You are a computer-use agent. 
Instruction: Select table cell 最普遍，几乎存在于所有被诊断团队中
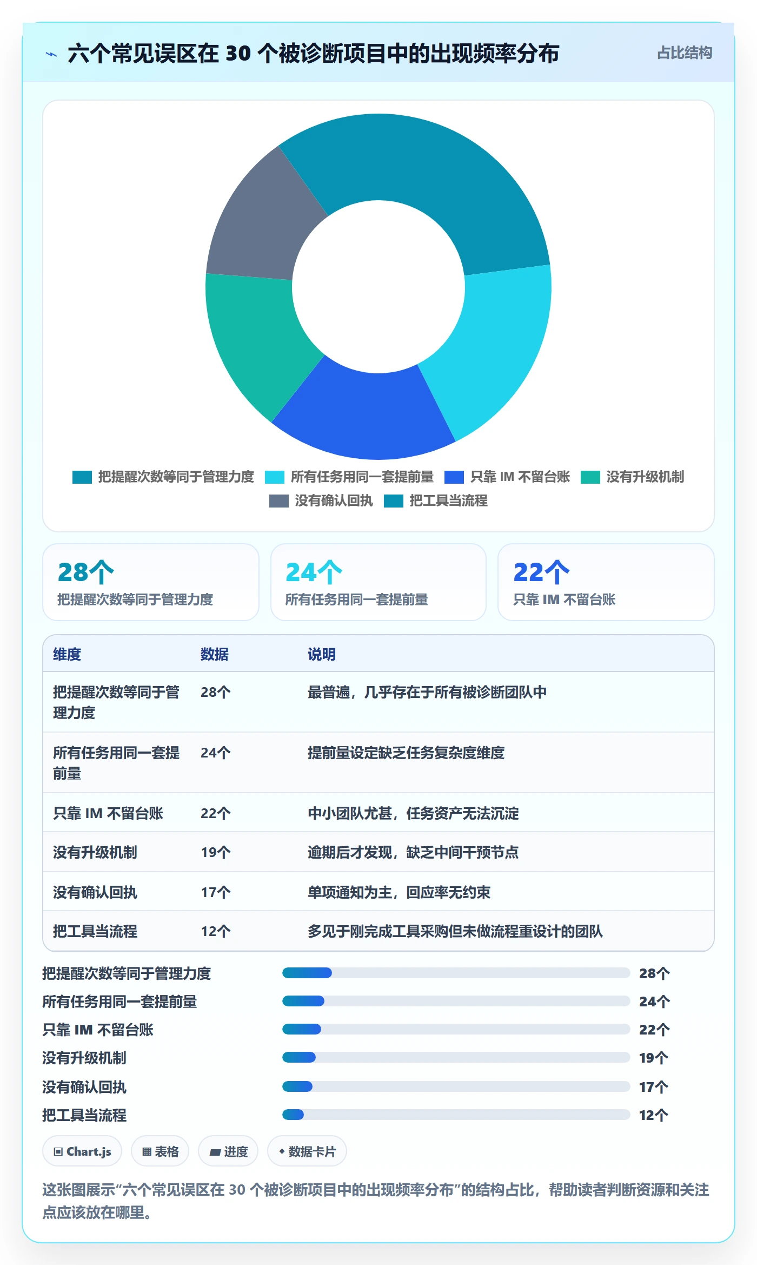click(427, 692)
